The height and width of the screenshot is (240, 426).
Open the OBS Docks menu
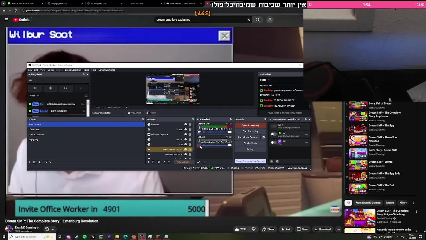tap(51, 70)
